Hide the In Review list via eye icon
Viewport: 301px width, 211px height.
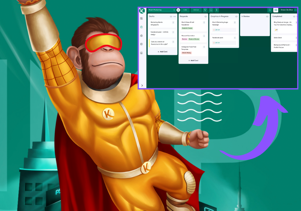pos(267,16)
